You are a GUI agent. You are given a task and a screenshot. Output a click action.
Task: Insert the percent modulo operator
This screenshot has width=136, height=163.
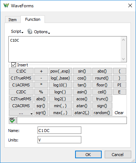[x=41, y=92]
